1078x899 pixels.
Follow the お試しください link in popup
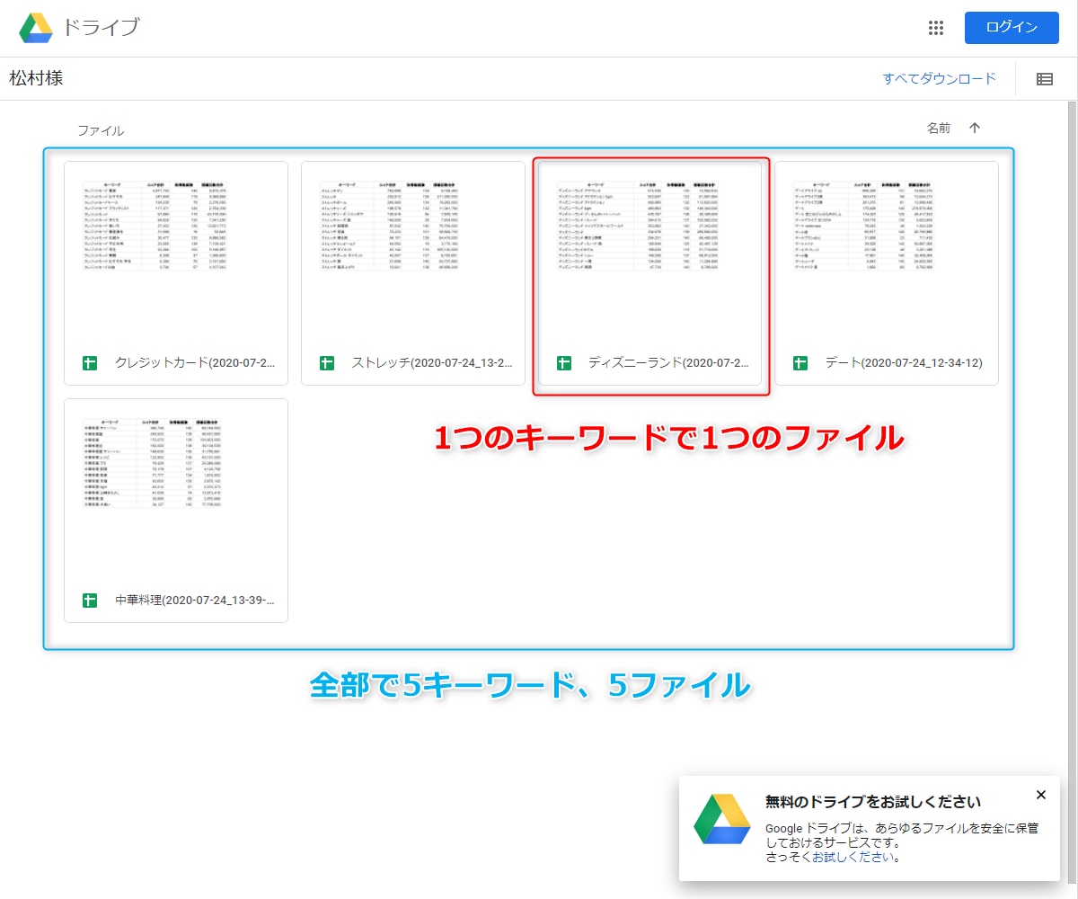pyautogui.click(x=854, y=858)
